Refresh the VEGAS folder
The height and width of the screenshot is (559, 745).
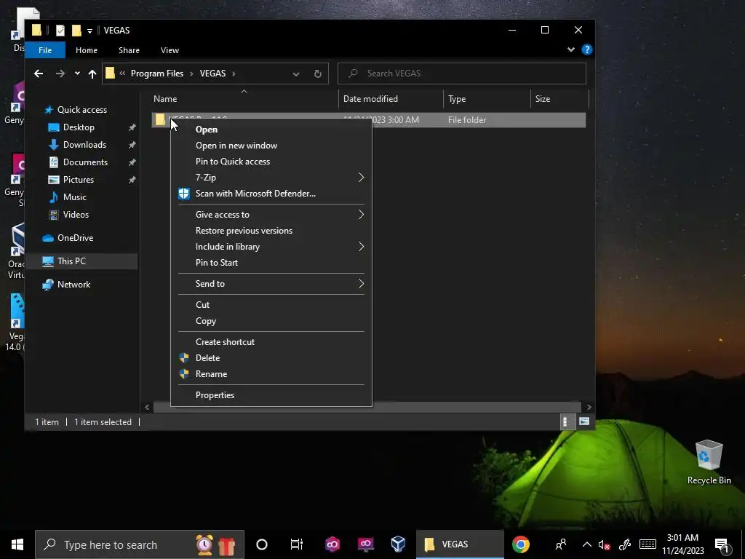(x=317, y=74)
